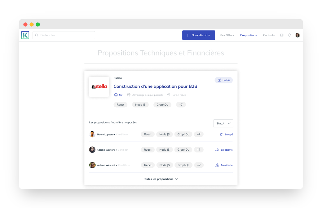Viewport: 322px width, 208px height.
Task: Click Maelo Lopezro's GraphQL tag
Action: pos(183,134)
